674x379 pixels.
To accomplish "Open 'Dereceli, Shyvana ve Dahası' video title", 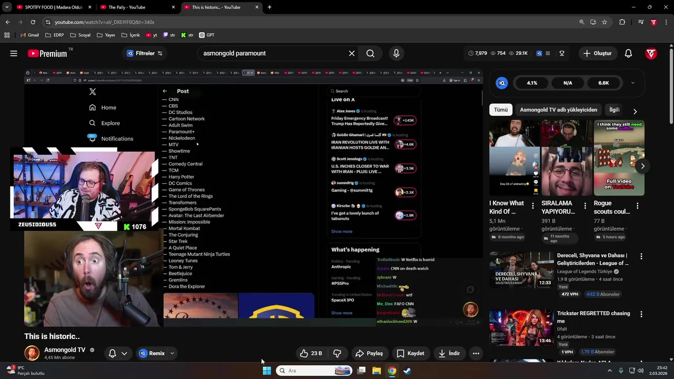I will coord(592,259).
